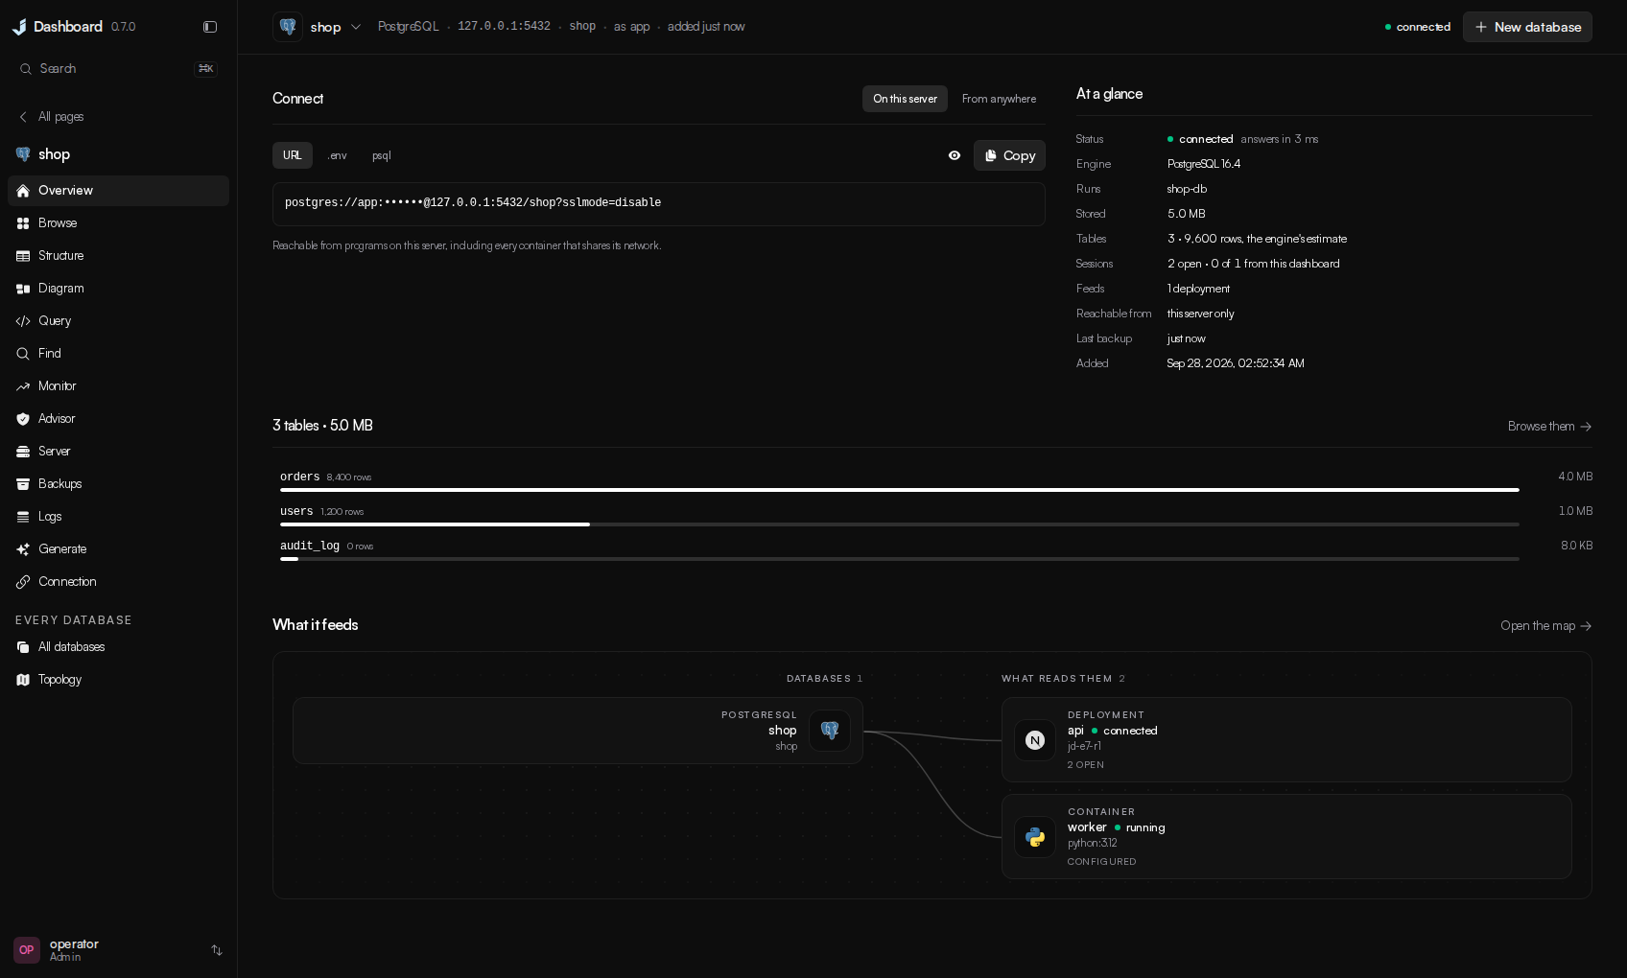Open the operator account switcher

[x=118, y=950]
